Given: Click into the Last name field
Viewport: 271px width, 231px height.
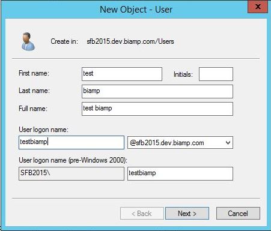Looking at the screenshot, I should click(x=157, y=91).
